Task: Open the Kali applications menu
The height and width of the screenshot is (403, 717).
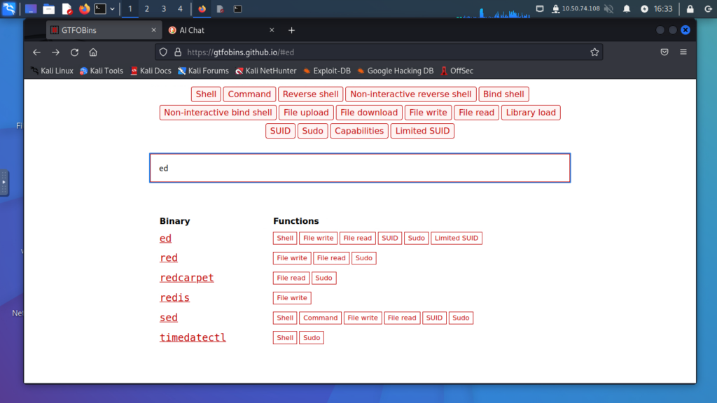Action: (9, 8)
